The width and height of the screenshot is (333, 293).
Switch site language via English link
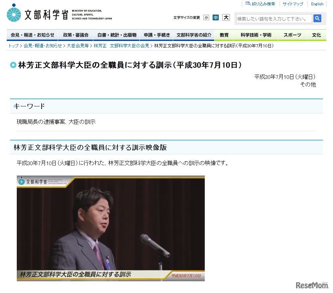pyautogui.click(x=317, y=4)
